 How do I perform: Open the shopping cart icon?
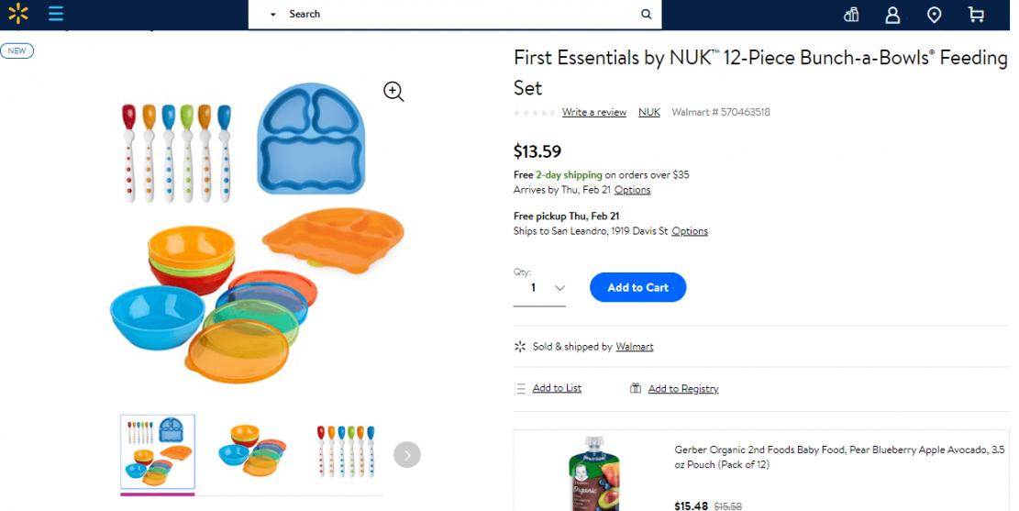(x=976, y=15)
